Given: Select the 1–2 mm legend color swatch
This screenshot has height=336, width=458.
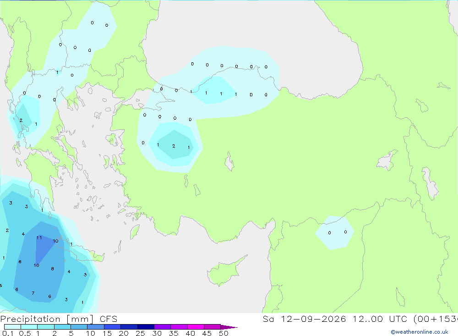Looking at the screenshot, I should pos(45,327).
